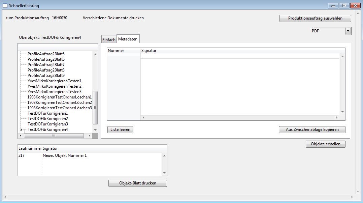Select the Metadaten tab
Image resolution: width=363 pixels, height=203 pixels.
[x=128, y=39]
